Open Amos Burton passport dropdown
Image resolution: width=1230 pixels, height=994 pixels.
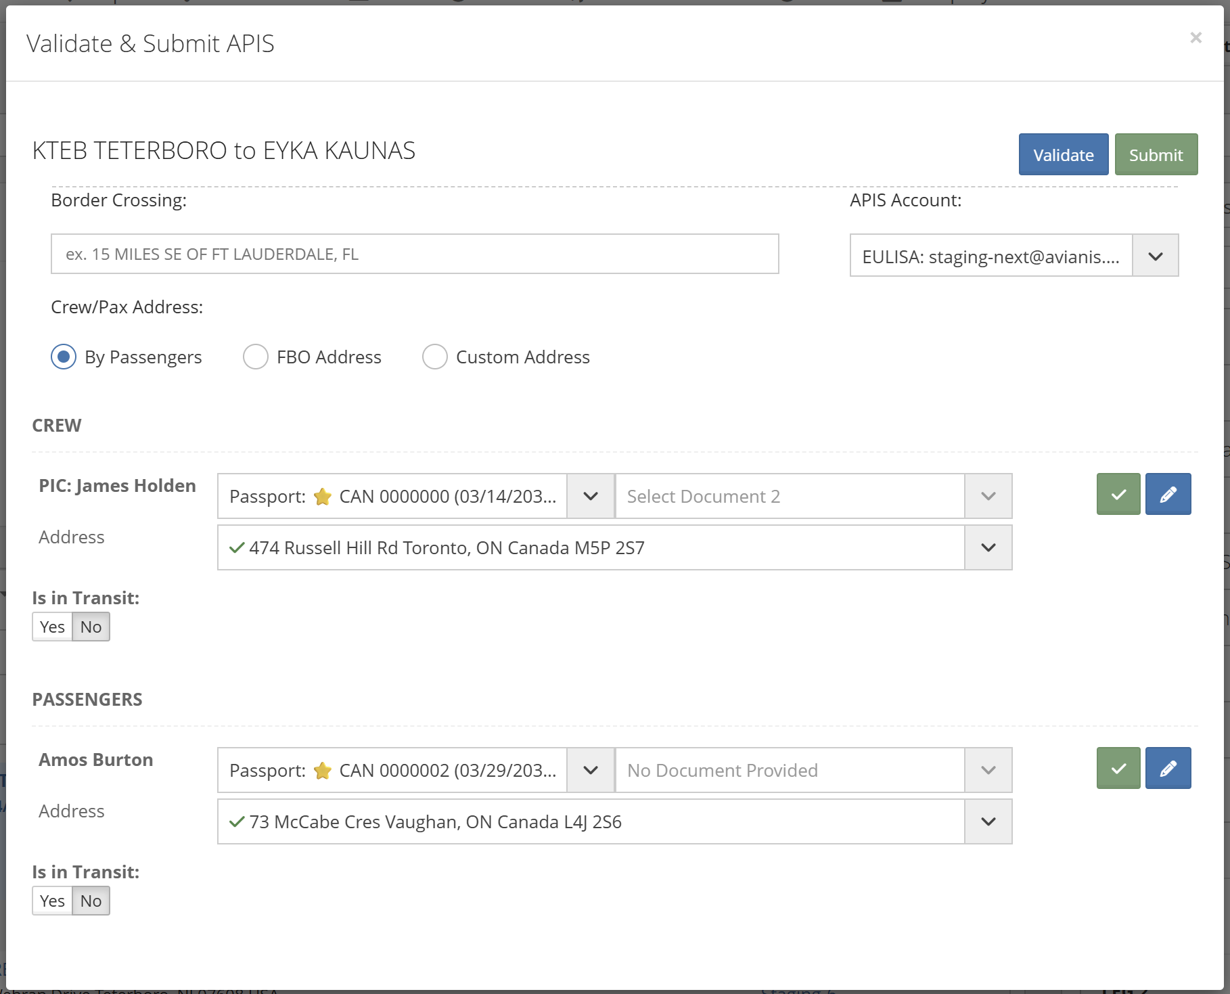tap(590, 771)
